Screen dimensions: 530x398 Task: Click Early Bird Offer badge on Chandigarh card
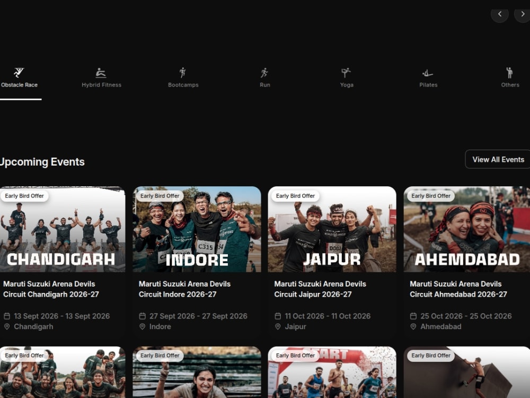pyautogui.click(x=24, y=196)
